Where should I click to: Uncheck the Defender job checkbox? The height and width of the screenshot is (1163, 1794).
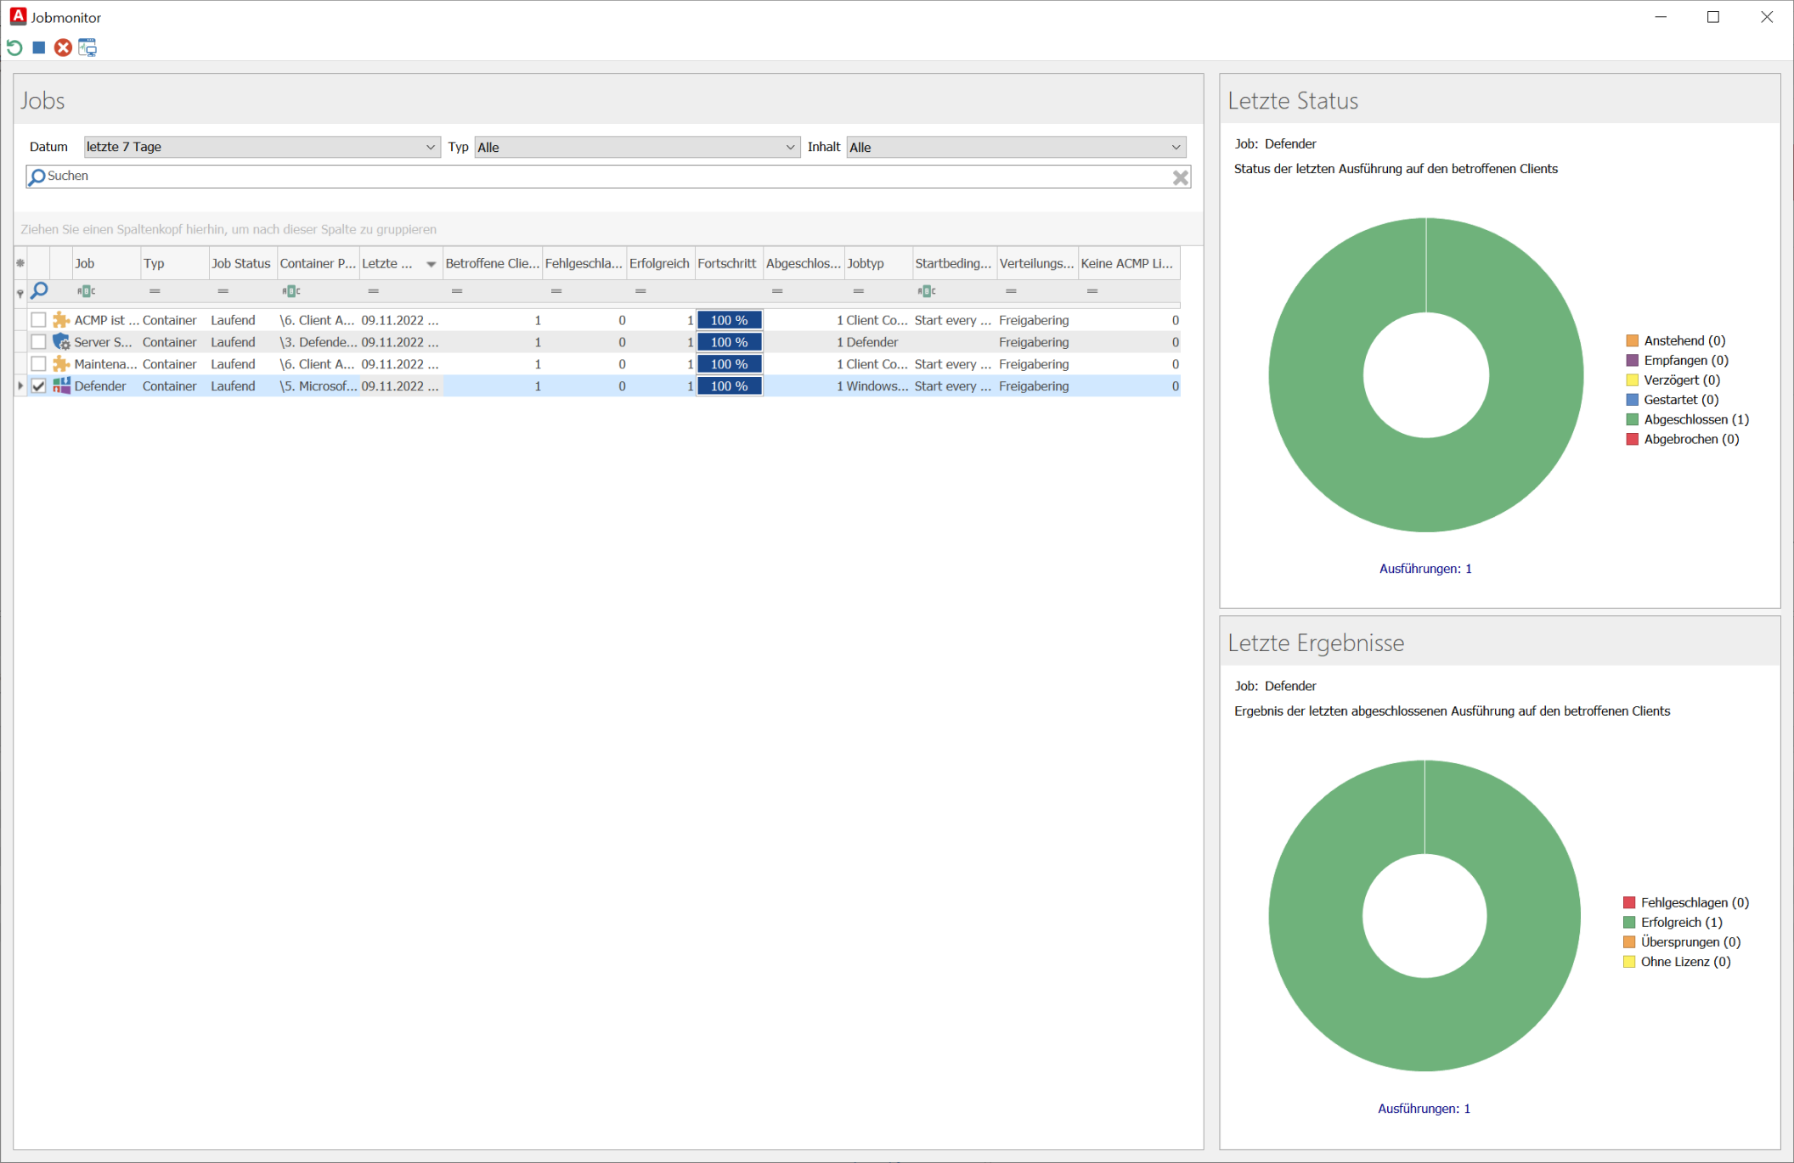[x=38, y=386]
